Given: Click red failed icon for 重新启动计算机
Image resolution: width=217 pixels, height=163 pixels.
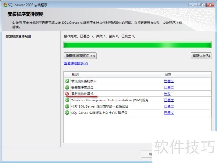Looking at the screenshot, I should (67, 93).
